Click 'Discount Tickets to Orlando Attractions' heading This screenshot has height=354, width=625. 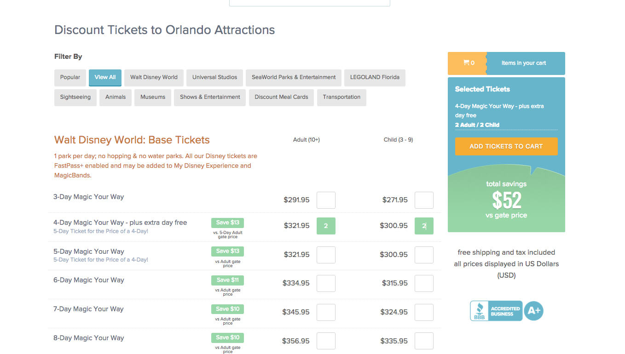pos(165,30)
